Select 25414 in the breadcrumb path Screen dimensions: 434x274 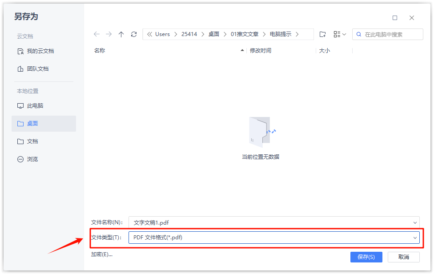189,34
